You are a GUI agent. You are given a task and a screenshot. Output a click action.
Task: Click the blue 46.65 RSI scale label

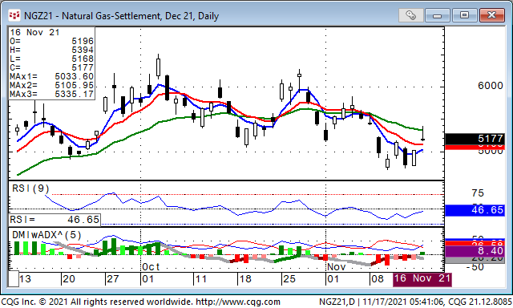click(475, 210)
